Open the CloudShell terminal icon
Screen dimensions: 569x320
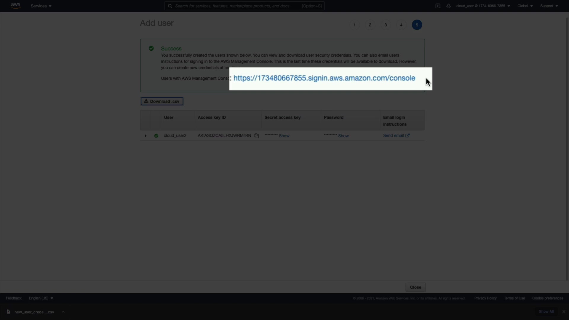tap(438, 6)
